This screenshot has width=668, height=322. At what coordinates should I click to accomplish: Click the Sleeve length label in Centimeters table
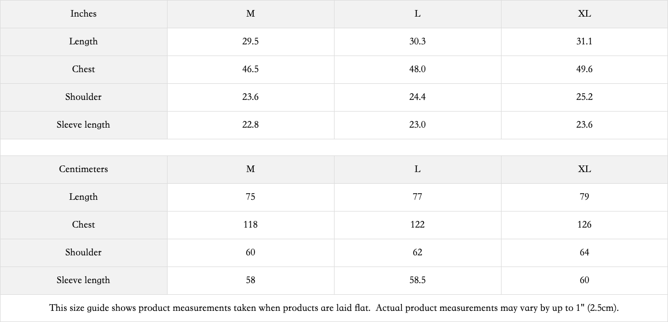pos(83,280)
